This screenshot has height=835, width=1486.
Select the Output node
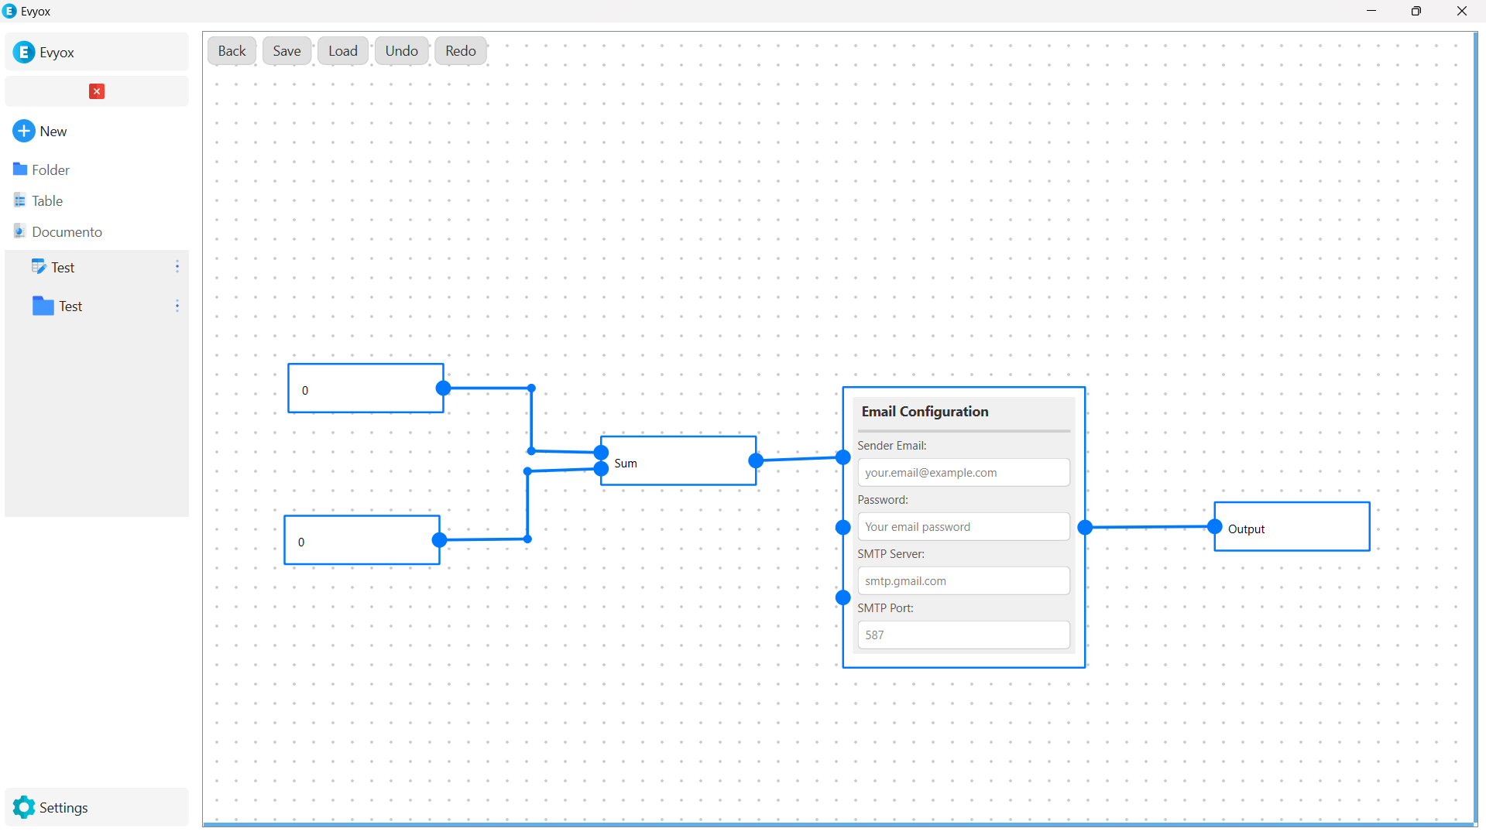(x=1292, y=527)
